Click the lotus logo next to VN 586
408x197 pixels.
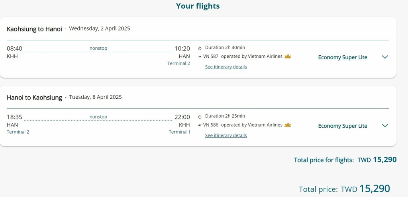(x=288, y=125)
